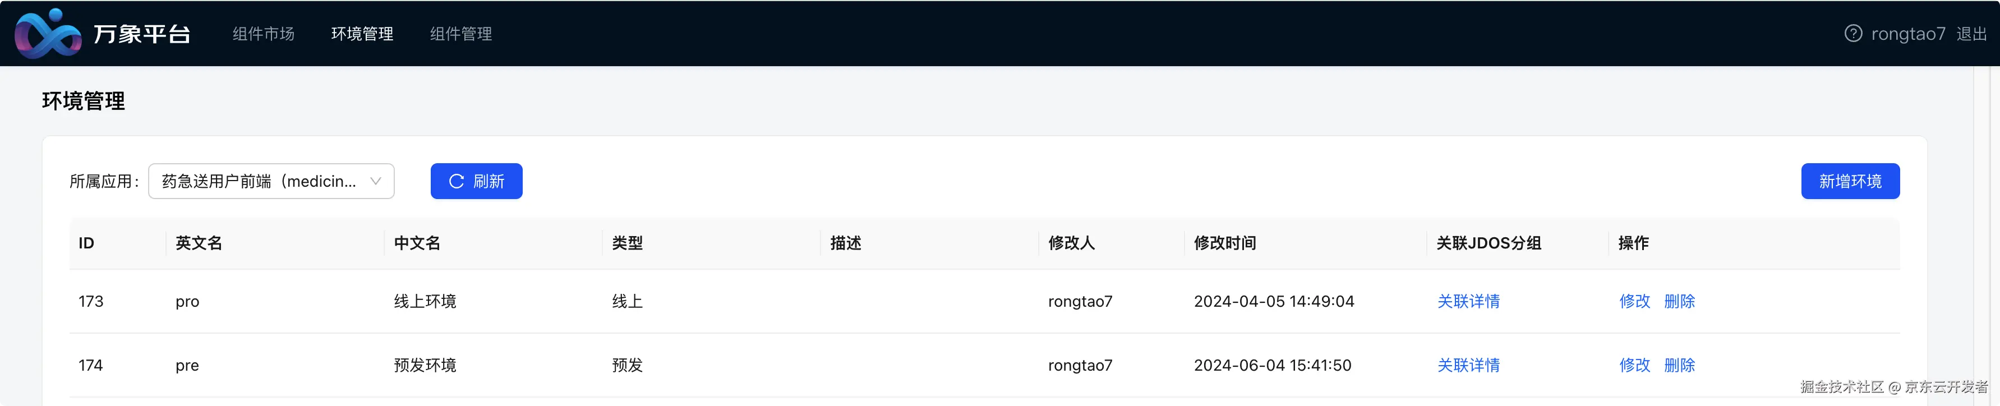Click the 修改时间 column header
Screen dimensions: 2000x406
click(x=1224, y=243)
